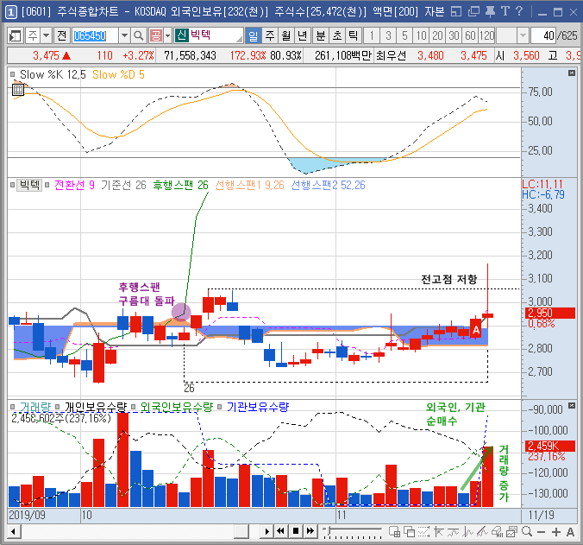Select the 60 interval button
583x545 pixels.
point(470,36)
